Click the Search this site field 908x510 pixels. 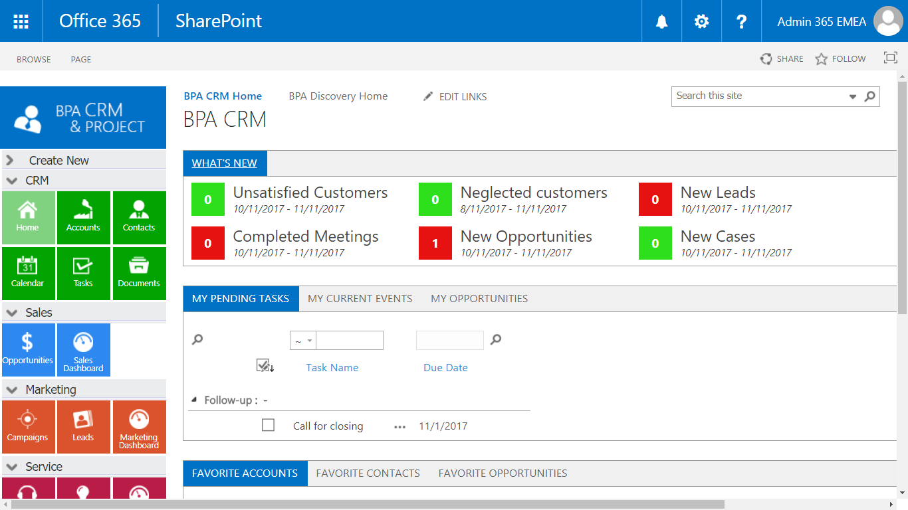click(758, 96)
